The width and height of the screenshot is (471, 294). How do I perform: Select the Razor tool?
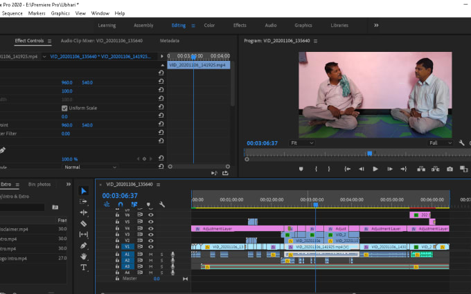[84, 223]
